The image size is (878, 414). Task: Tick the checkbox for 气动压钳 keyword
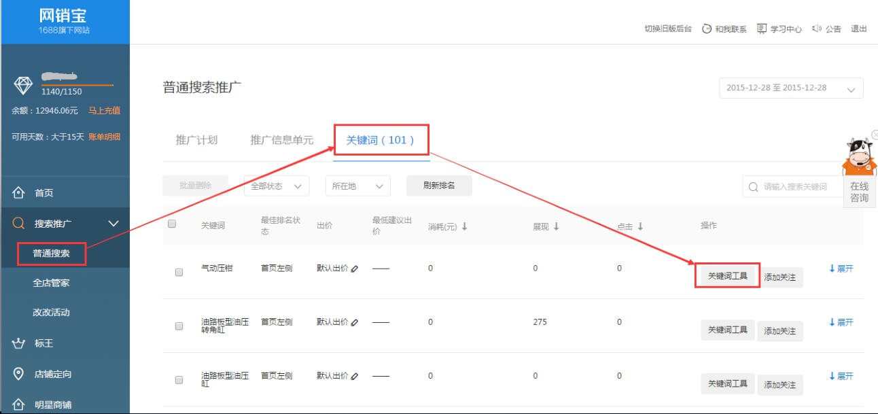point(179,272)
